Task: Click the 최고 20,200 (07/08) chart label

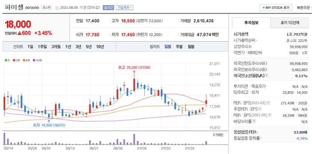Action: click(134, 67)
